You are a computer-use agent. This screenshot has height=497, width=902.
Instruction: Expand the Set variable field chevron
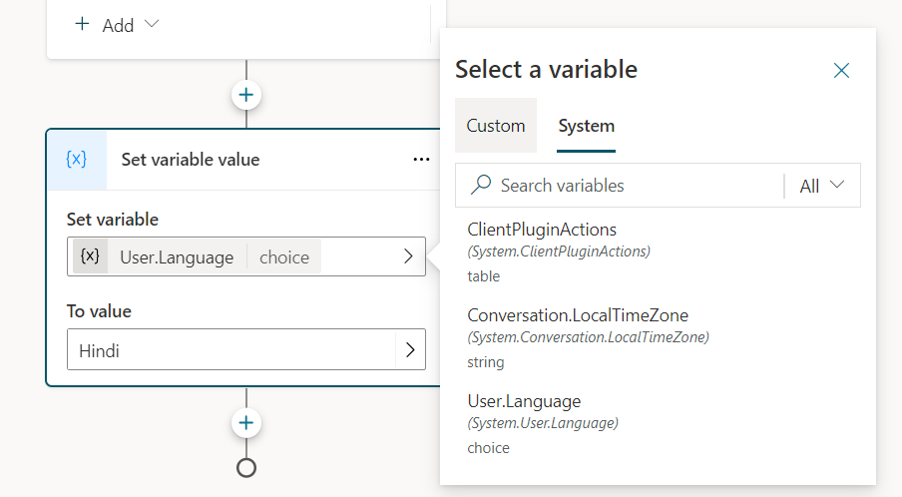(x=408, y=256)
